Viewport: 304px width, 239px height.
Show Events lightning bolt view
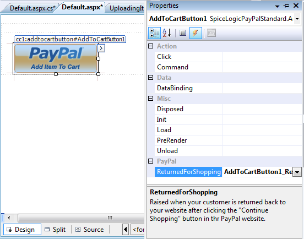click(196, 33)
